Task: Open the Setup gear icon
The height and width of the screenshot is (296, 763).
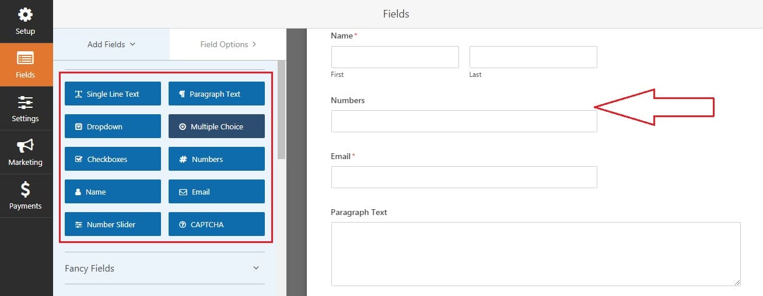Action: point(25,15)
